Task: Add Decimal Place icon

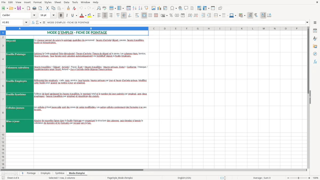Action: (x=190, y=15)
